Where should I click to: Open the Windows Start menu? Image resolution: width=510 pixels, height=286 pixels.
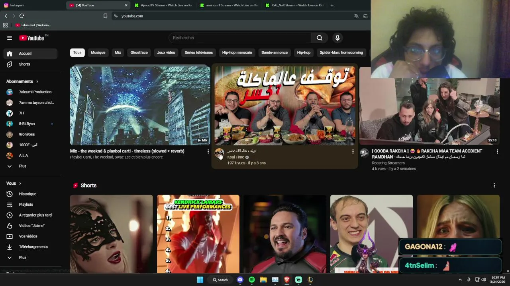pyautogui.click(x=200, y=280)
